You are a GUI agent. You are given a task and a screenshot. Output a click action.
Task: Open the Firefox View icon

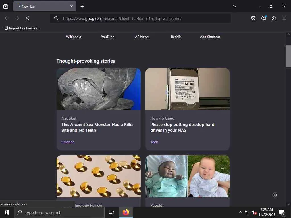point(6,6)
